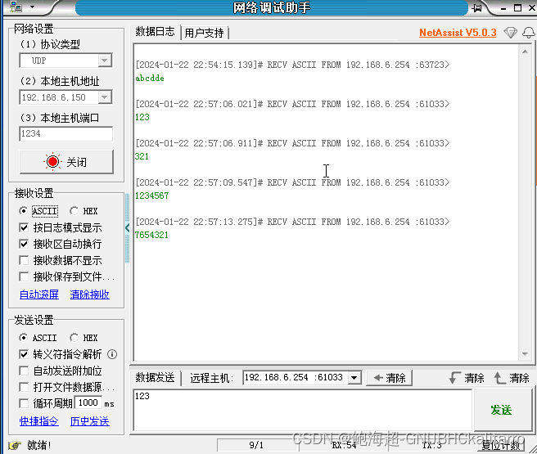Enable 自动发送附加位 checkbox
The width and height of the screenshot is (537, 454).
[x=24, y=371]
